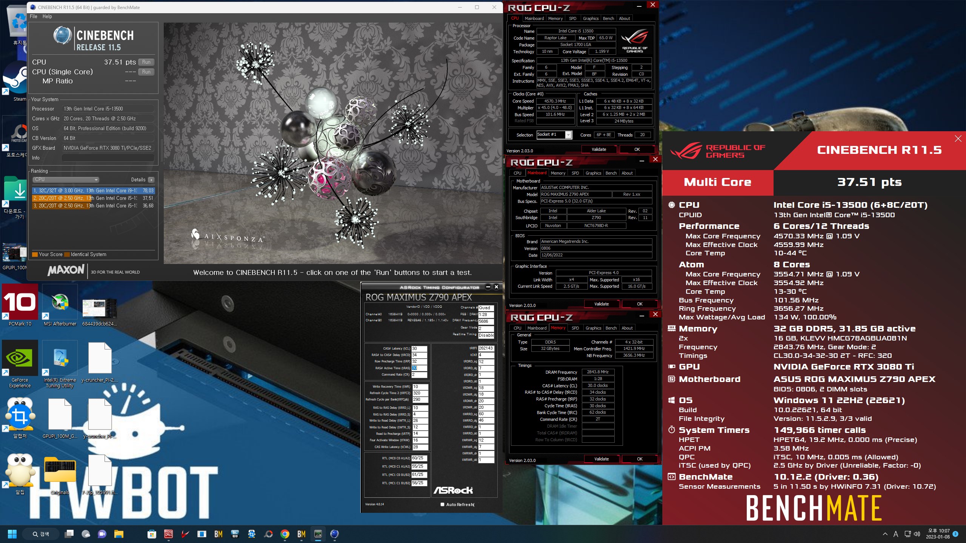Image resolution: width=966 pixels, height=543 pixels.
Task: Open Microsoft Store from the taskbar
Action: coord(152,534)
